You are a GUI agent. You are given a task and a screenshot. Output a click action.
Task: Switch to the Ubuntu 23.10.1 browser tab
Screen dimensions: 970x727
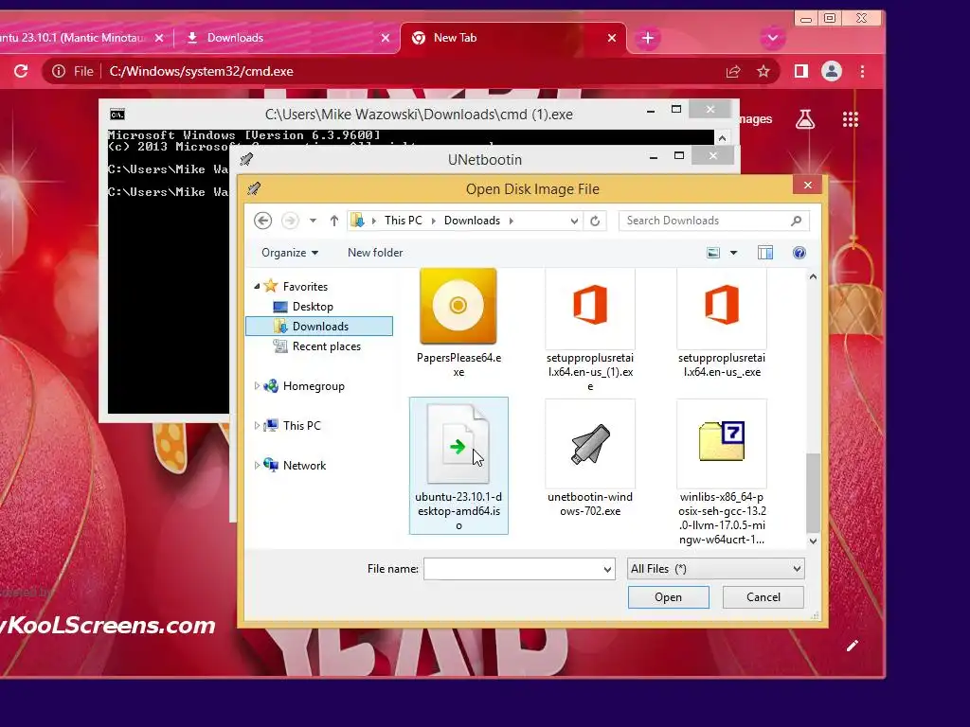pyautogui.click(x=82, y=38)
